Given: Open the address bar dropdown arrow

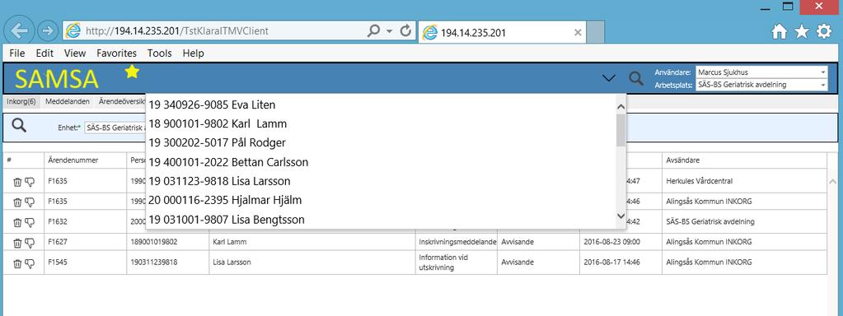Looking at the screenshot, I should coord(389,31).
